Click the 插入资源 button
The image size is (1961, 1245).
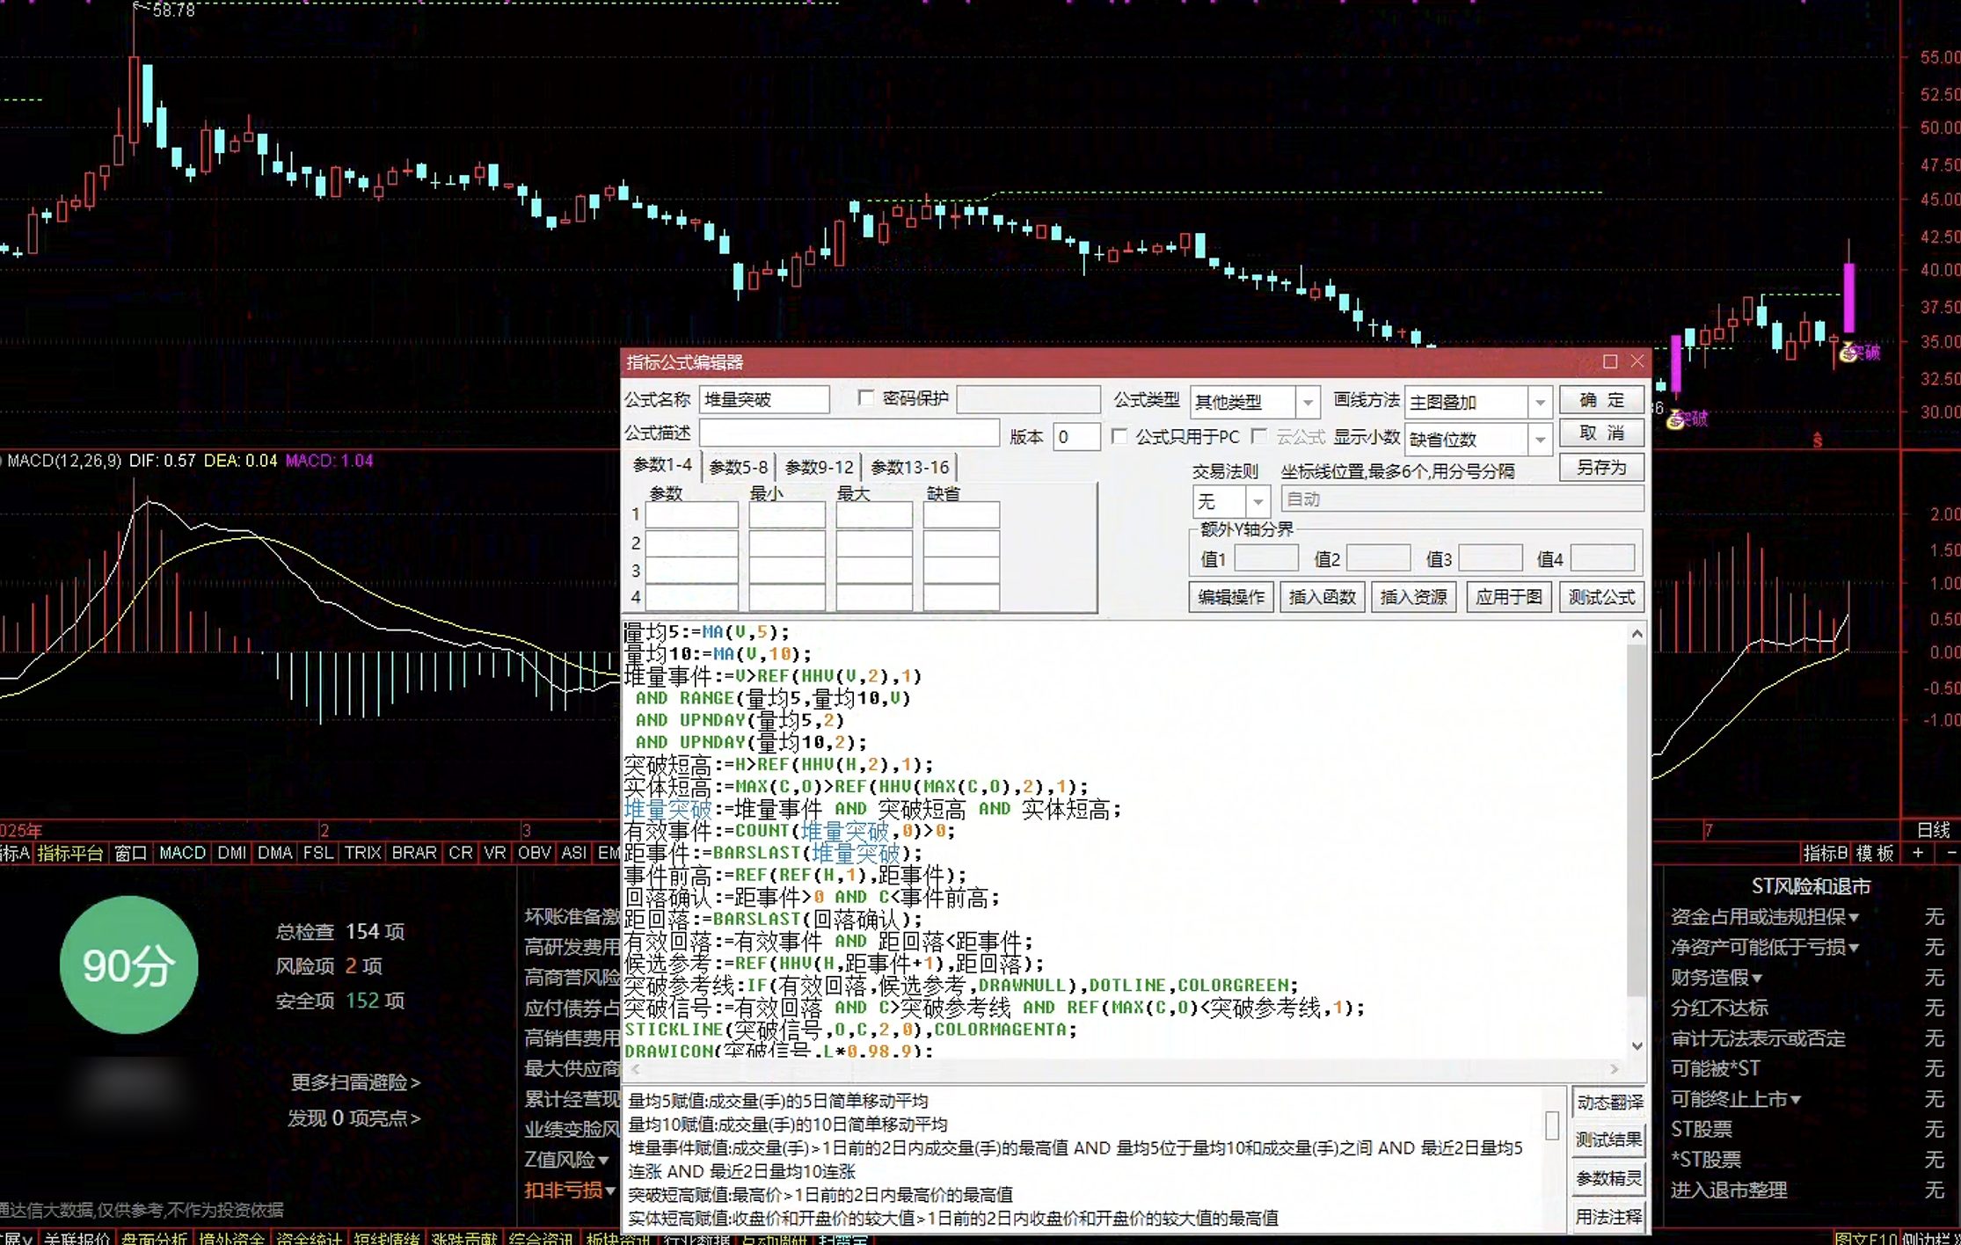1413,597
